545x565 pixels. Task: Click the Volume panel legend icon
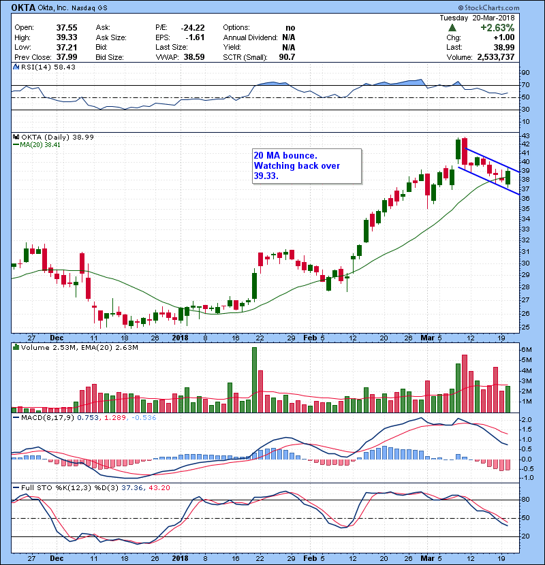(x=16, y=348)
